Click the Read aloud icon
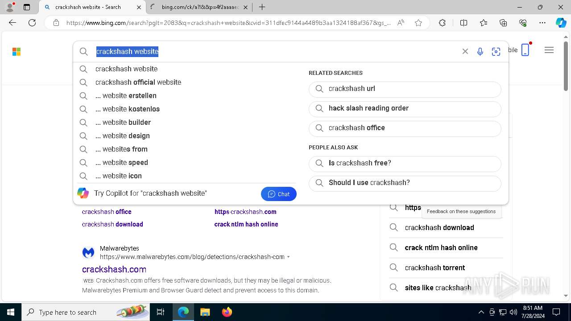 (401, 23)
